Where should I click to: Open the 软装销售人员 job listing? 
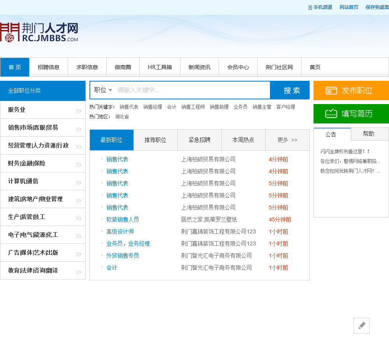[123, 219]
